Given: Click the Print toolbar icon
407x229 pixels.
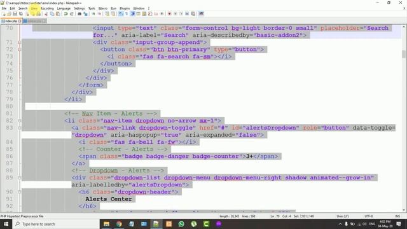Looking at the screenshot, I should pos(38,14).
